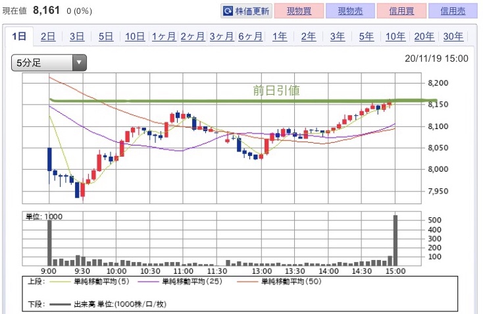Click the 単純移動平均(50) orange legend line
Image resolution: width=483 pixels, height=314 pixels.
[247, 281]
